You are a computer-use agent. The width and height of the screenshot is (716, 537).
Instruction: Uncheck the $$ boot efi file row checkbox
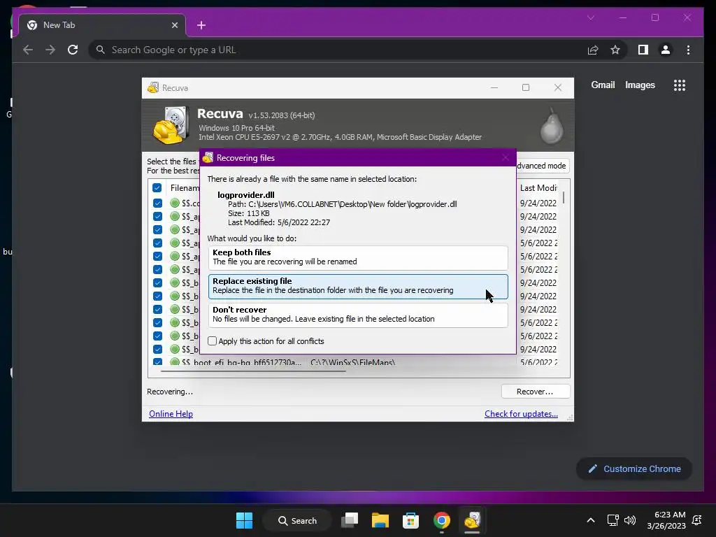[157, 361]
